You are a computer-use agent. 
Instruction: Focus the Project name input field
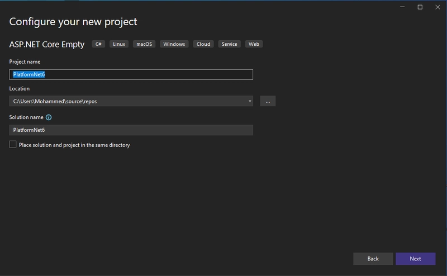coord(131,74)
